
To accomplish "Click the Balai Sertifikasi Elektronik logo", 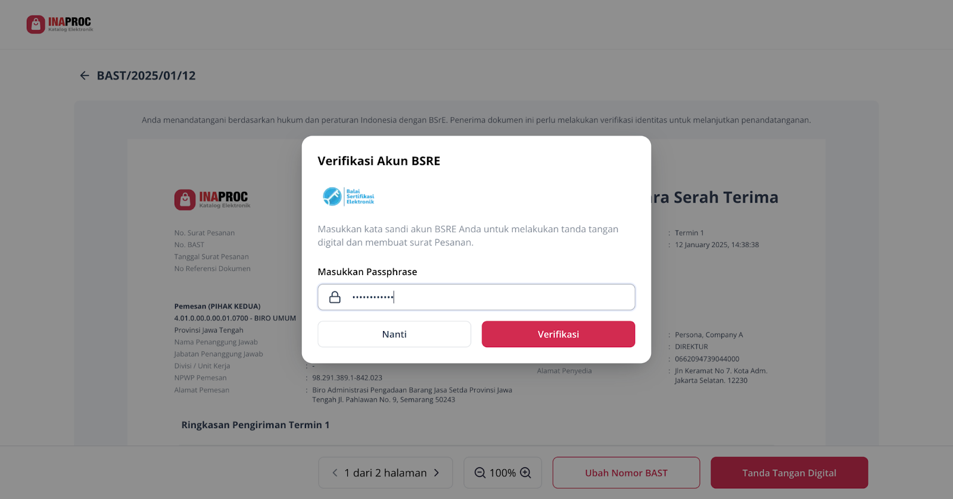I will pos(348,197).
